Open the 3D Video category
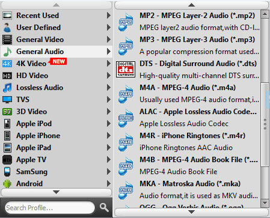Screen dimensions: 270x218 [x=57, y=112]
